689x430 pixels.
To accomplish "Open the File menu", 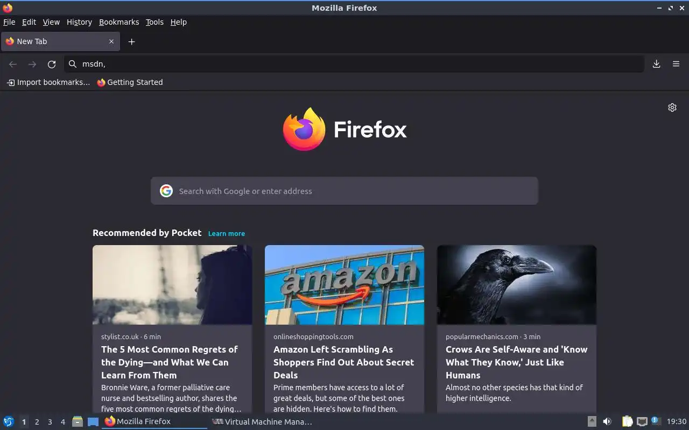I will point(9,22).
